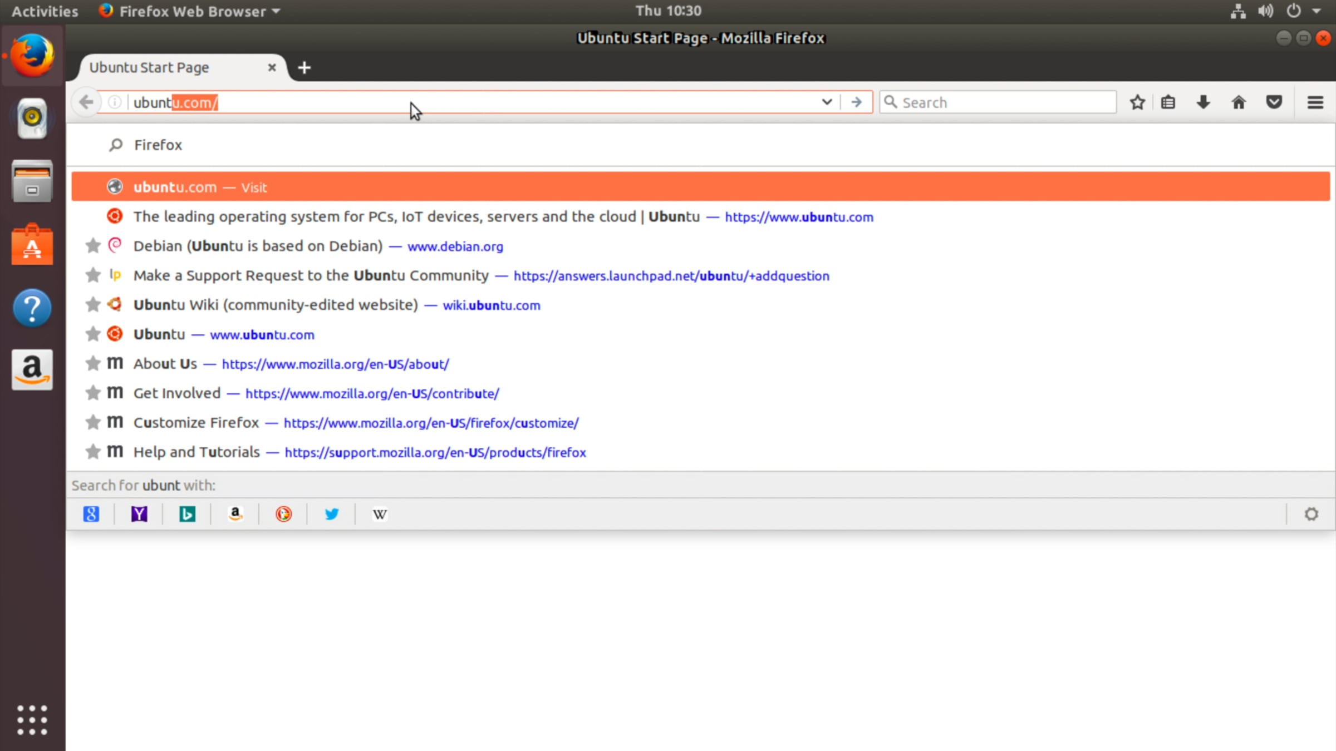This screenshot has height=751, width=1336.
Task: Open Rhythmbox music player from dock
Action: [32, 118]
